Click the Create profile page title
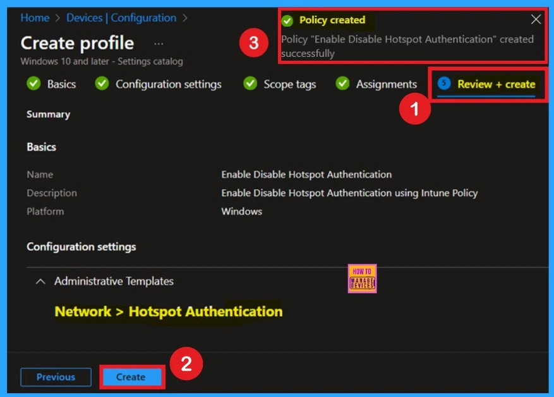This screenshot has height=397, width=554. [x=77, y=43]
